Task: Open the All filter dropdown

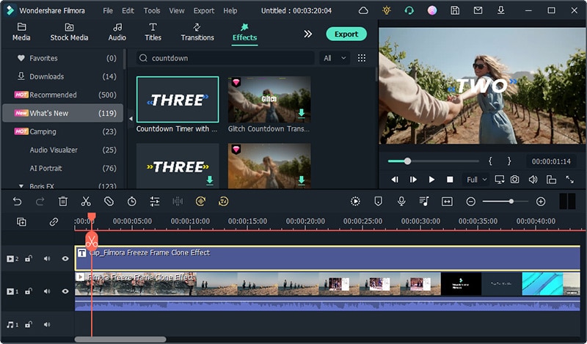Action: click(x=335, y=58)
